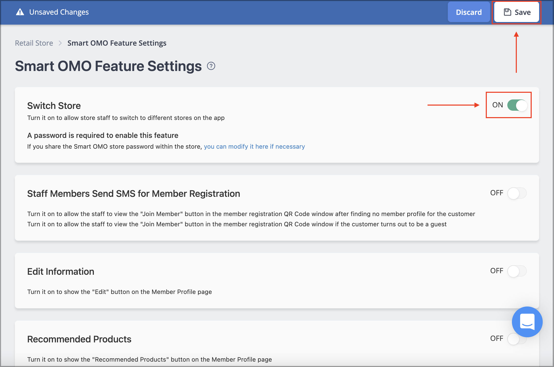Click the Unsaved Changes label
The image size is (554, 367).
tap(59, 12)
